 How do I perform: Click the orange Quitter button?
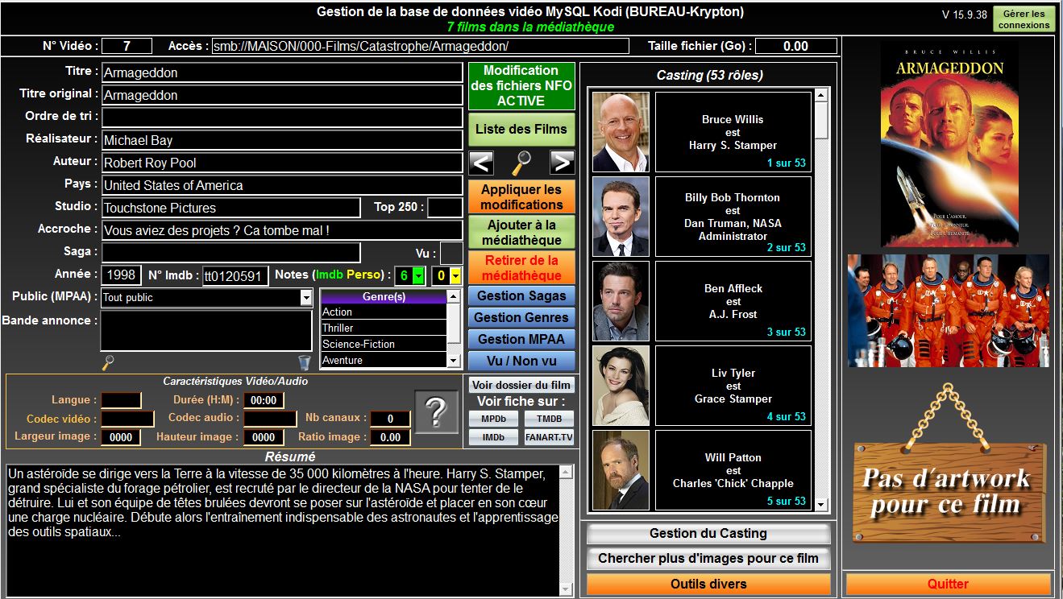coord(948,584)
